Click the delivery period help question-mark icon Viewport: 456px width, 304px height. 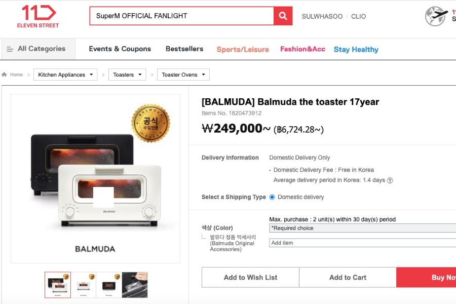pos(390,180)
